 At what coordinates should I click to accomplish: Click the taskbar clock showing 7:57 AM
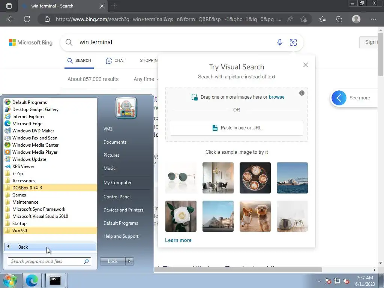[x=365, y=281]
